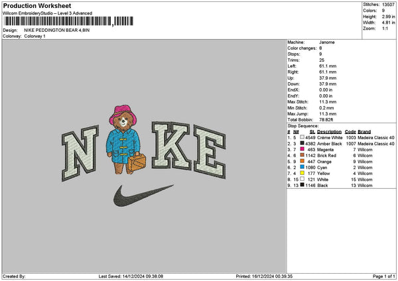The image size is (398, 281).
Task: Click the barcode under the worksheet title
Action: coord(68,21)
